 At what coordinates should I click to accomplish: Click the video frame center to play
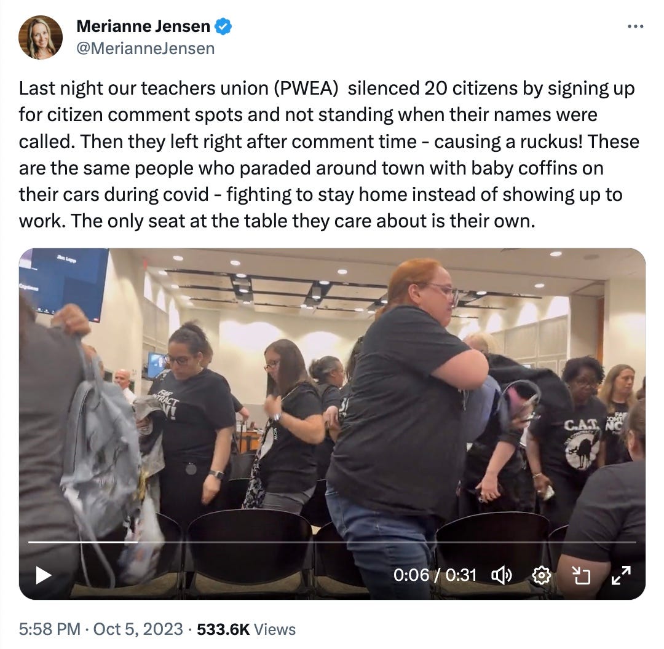pyautogui.click(x=332, y=424)
